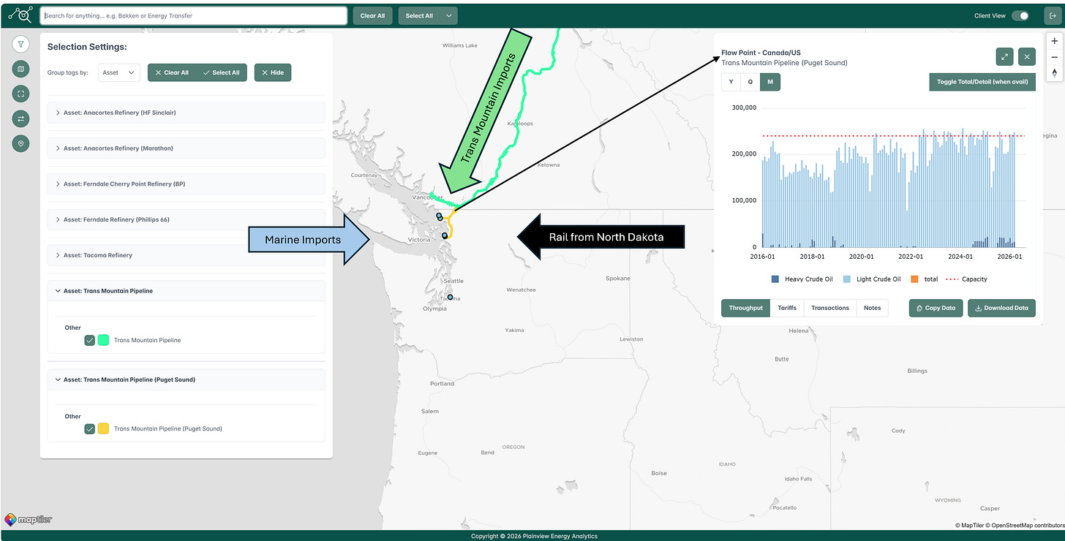Screen dimensions: 1065x541
Task: Switch chart to quarterly with Q
Action: (750, 82)
